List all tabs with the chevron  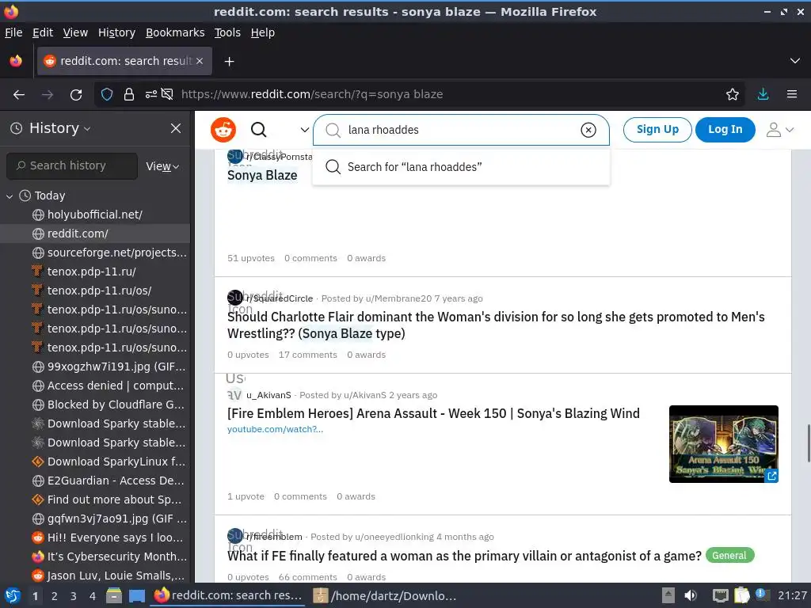coord(795,61)
